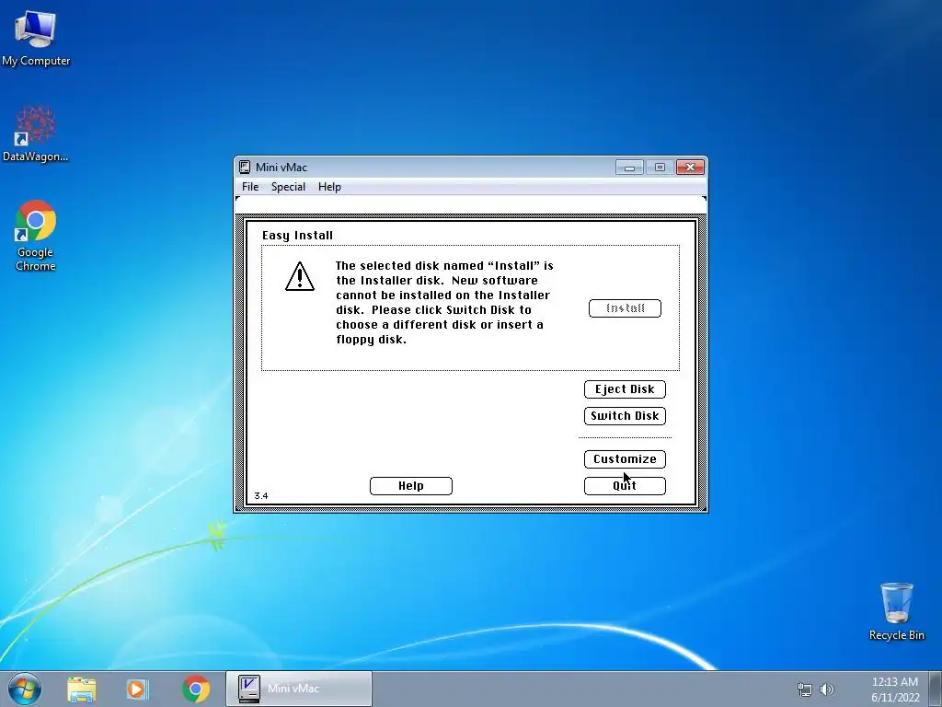Viewport: 942px width, 707px height.
Task: Select the Recycle Bin icon
Action: click(896, 611)
